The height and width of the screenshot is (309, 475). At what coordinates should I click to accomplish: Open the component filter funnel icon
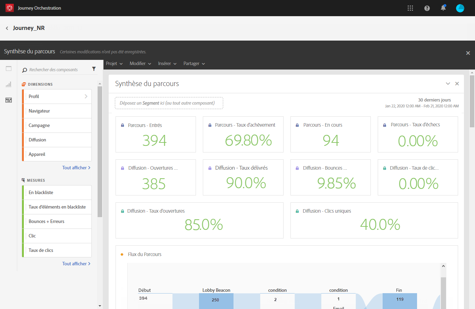point(94,69)
